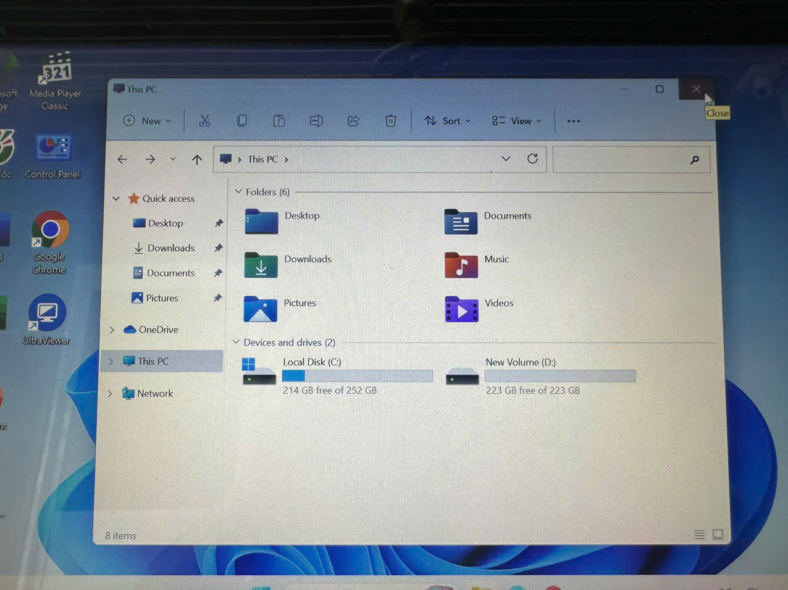This screenshot has width=788, height=590.
Task: Open the address bar history dropdown
Action: pos(506,159)
